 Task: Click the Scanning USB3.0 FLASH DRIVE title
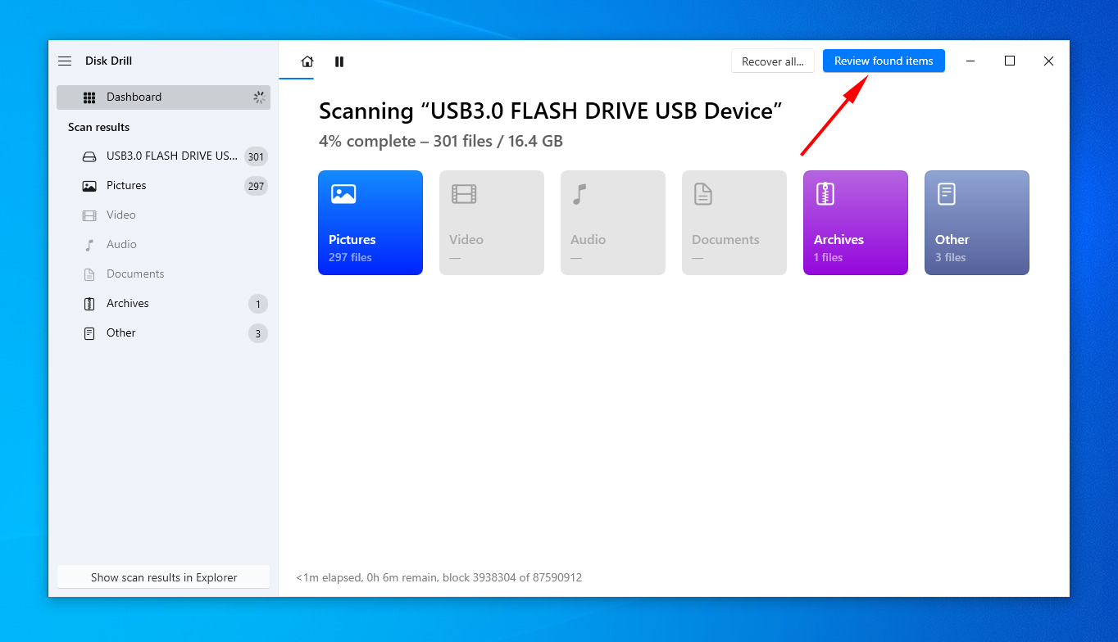point(551,111)
